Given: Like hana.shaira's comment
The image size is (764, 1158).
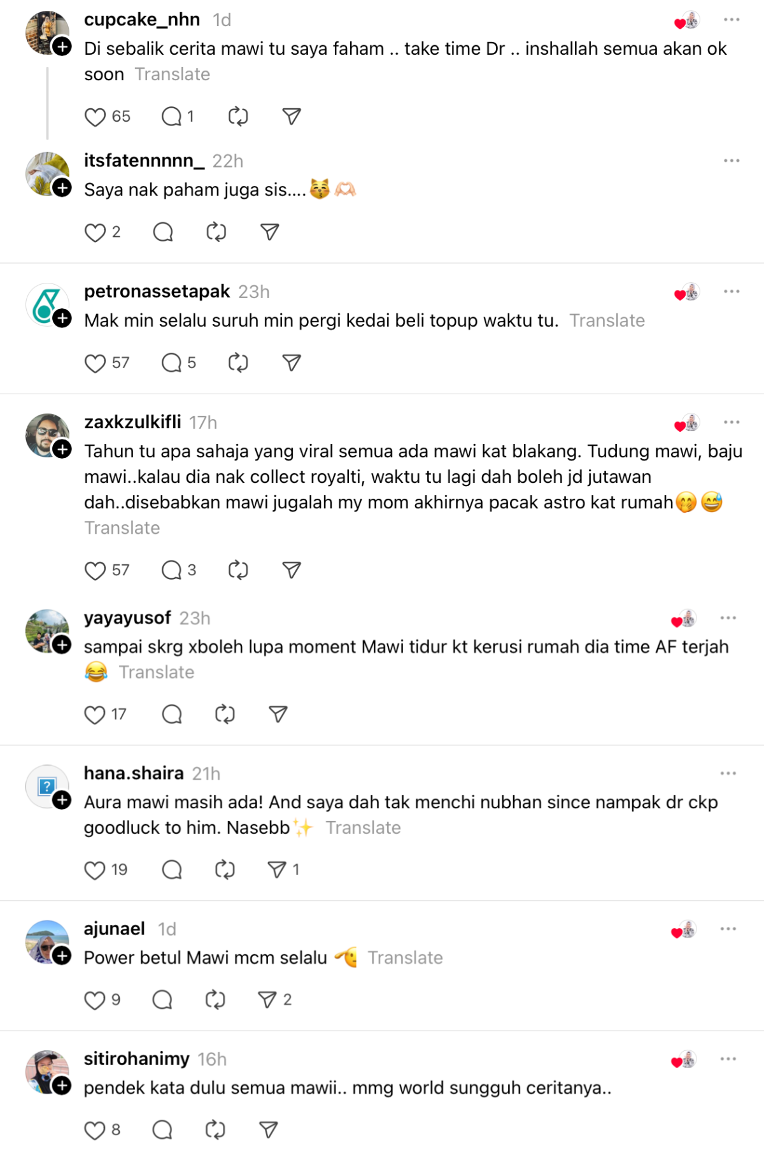Looking at the screenshot, I should [x=95, y=870].
